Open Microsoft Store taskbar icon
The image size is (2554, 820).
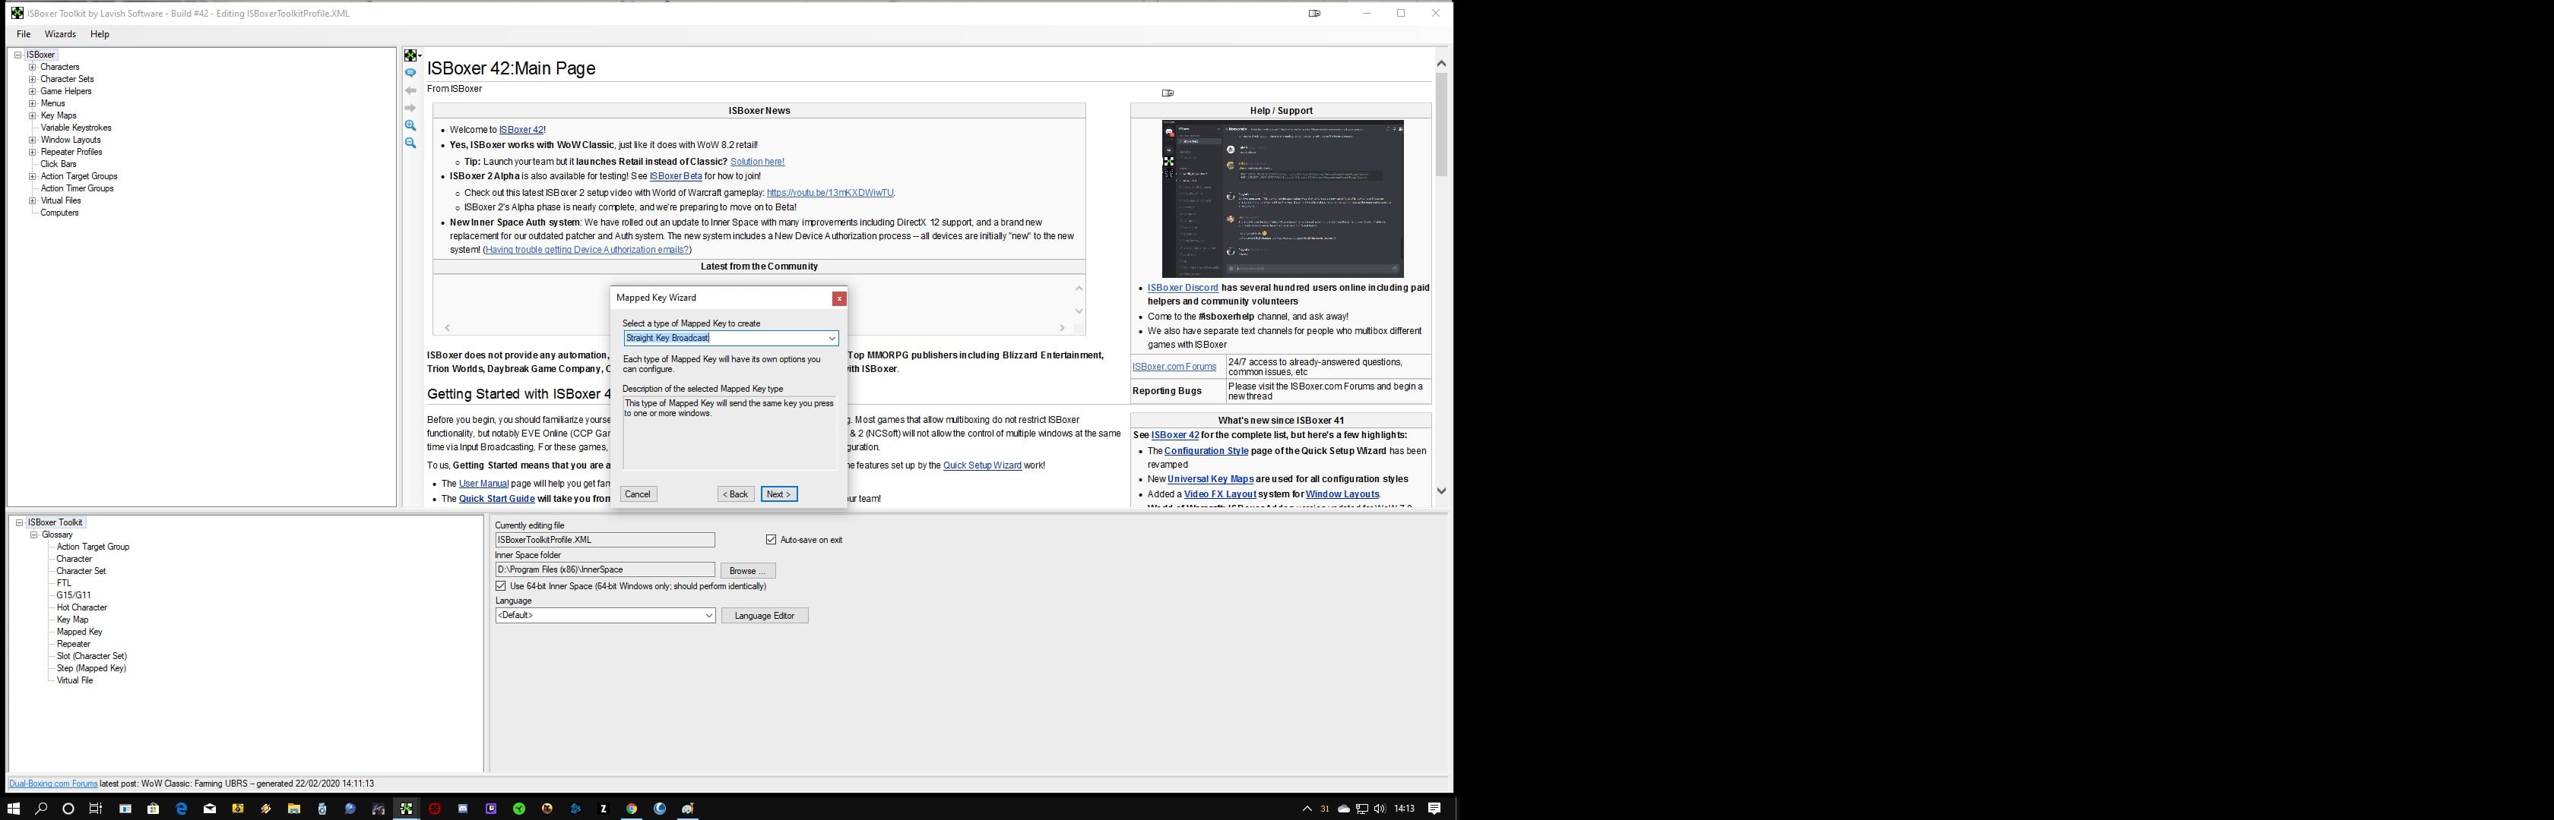click(153, 808)
